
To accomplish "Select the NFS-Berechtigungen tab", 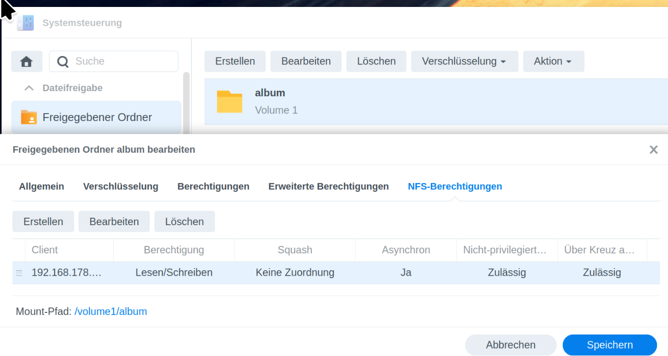I will [455, 186].
